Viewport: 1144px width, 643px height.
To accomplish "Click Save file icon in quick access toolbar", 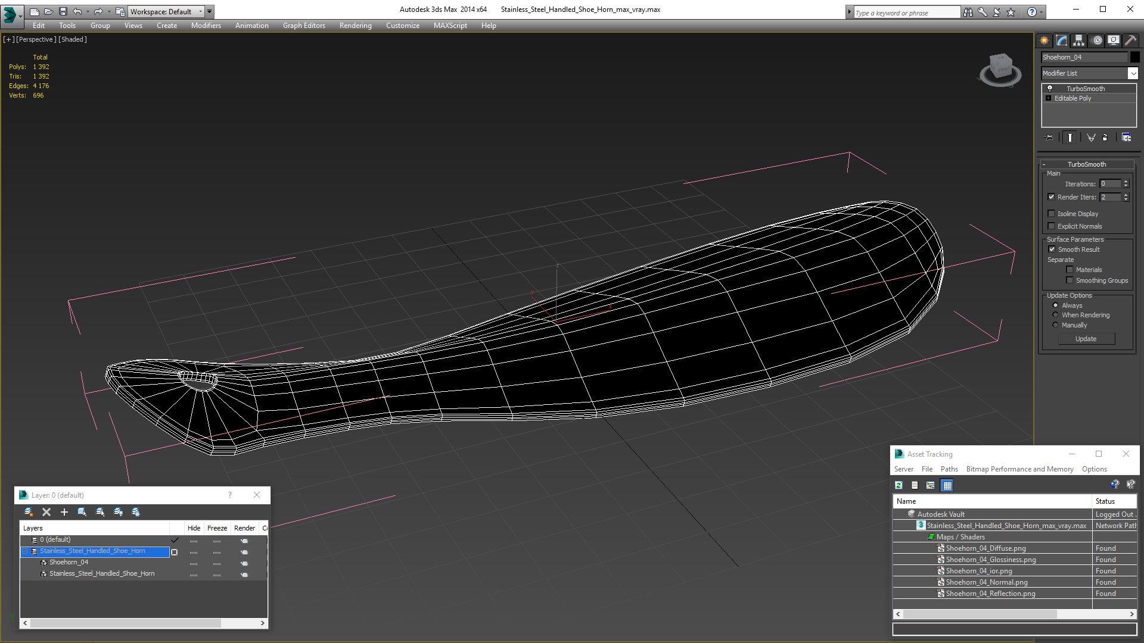I will (x=63, y=11).
